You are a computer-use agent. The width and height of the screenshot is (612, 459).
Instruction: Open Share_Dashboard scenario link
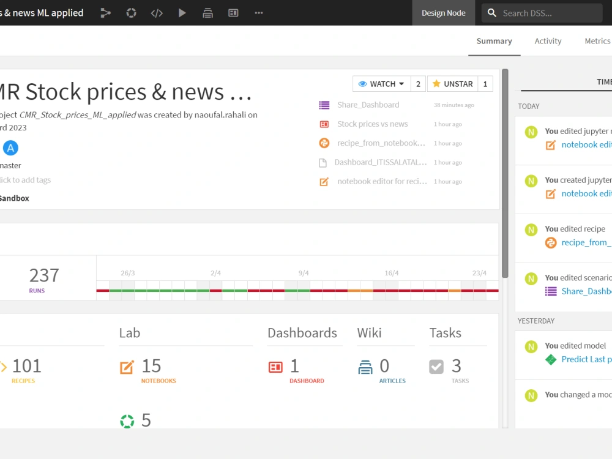[368, 105]
